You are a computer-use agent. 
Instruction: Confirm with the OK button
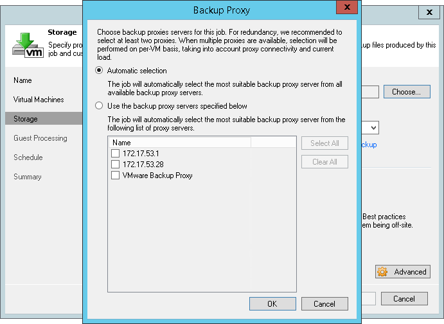272,304
